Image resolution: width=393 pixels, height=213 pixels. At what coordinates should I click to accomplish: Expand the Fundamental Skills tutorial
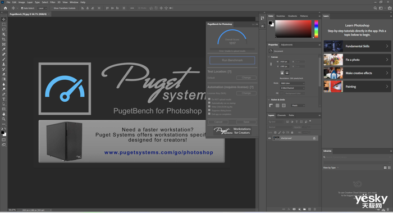(x=357, y=46)
